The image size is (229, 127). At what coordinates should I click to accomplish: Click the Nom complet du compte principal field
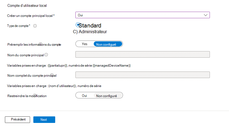coord(143,75)
